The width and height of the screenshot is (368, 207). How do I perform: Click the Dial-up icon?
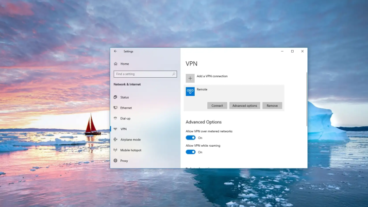click(116, 118)
